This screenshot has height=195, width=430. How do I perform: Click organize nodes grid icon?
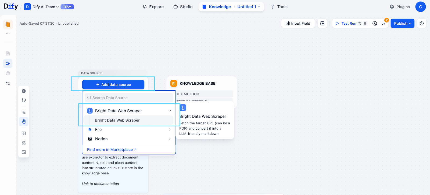24,143
